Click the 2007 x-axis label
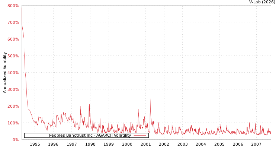This screenshot has width=279, height=149. [x=256, y=144]
